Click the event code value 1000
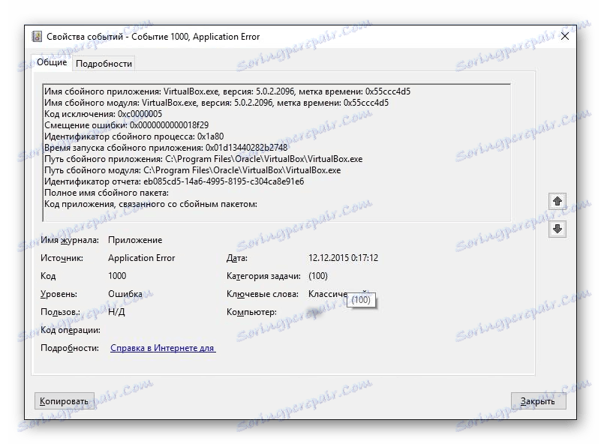Image resolution: width=601 pixels, height=444 pixels. (x=117, y=276)
